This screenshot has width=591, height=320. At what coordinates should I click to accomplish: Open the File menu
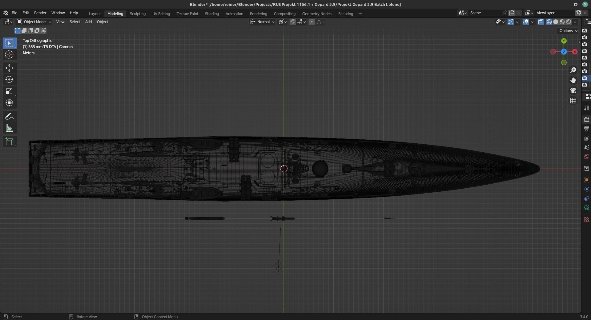(14, 13)
